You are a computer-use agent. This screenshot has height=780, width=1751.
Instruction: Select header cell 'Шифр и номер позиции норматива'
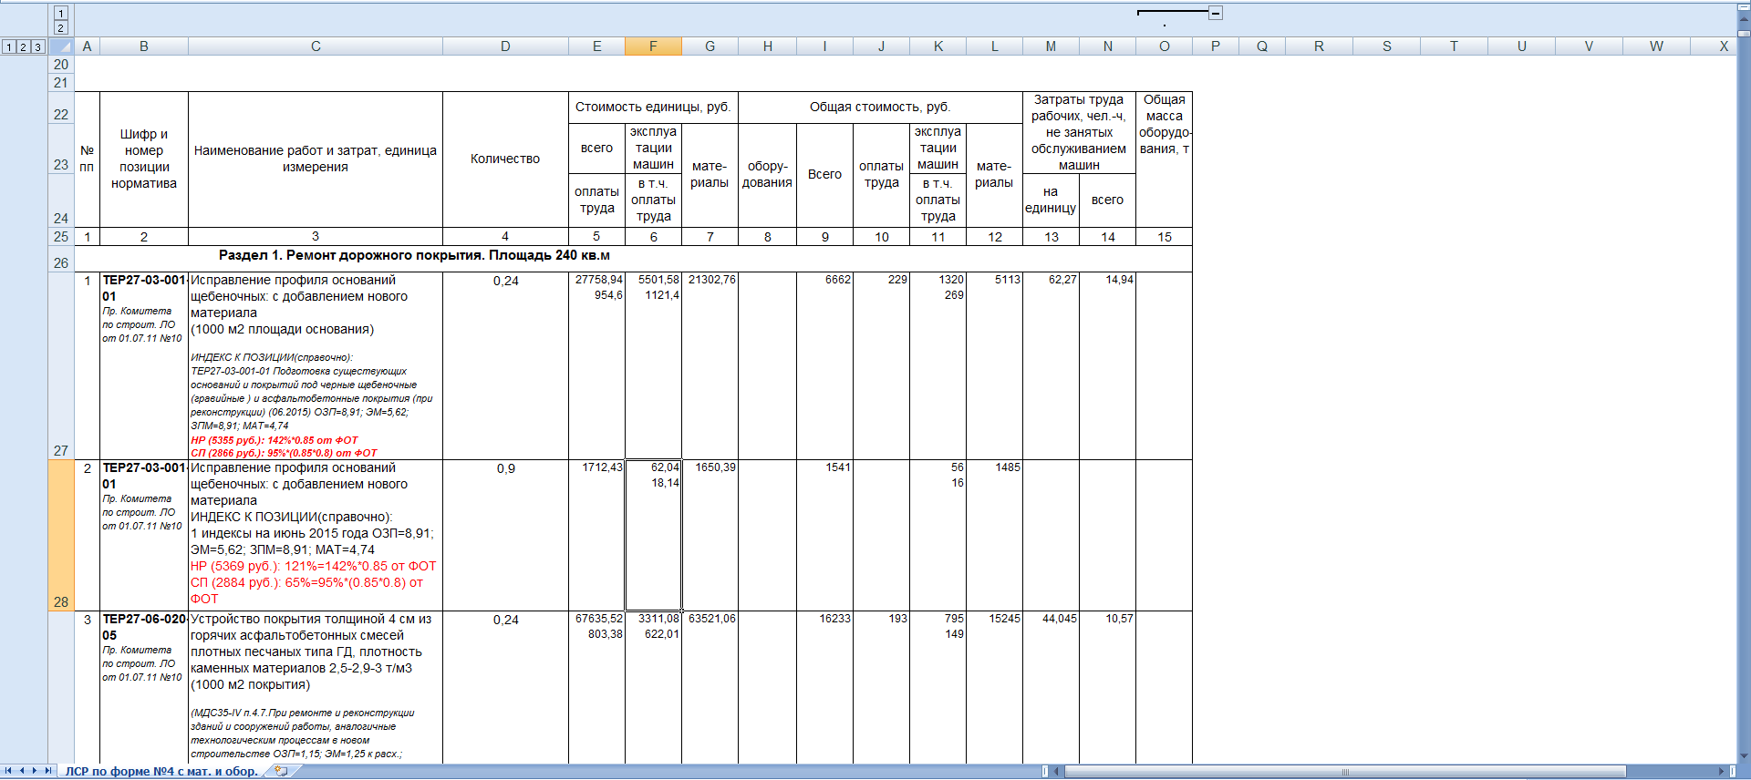click(144, 159)
